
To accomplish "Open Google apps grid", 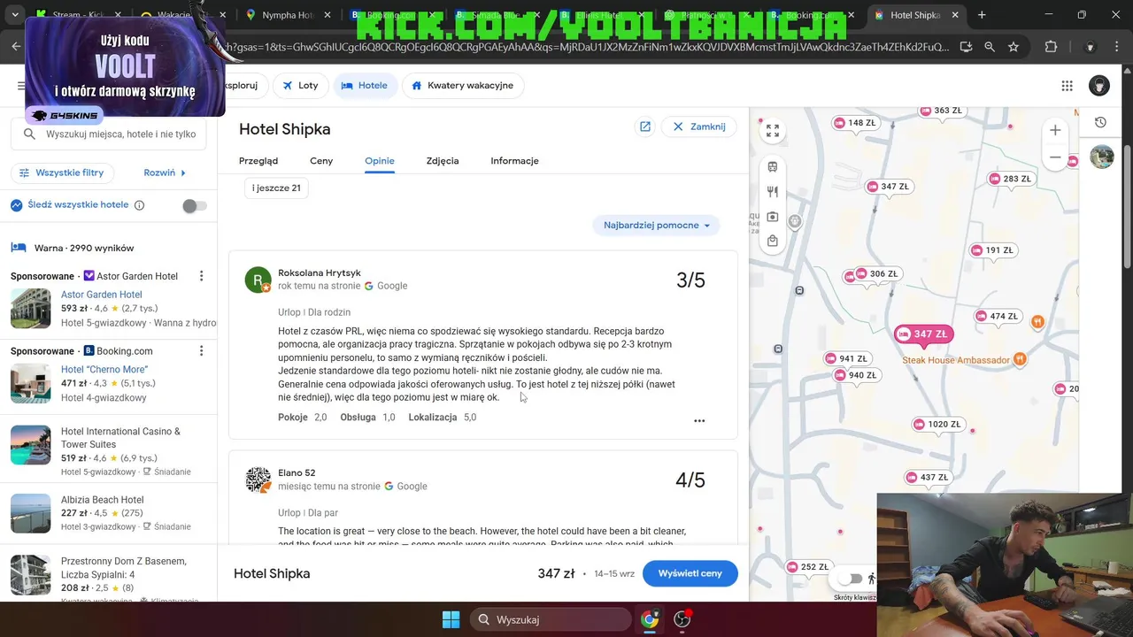I will pos(1067,86).
